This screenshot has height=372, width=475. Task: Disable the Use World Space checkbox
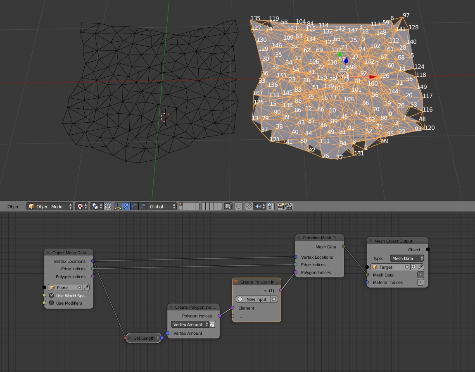(x=52, y=295)
